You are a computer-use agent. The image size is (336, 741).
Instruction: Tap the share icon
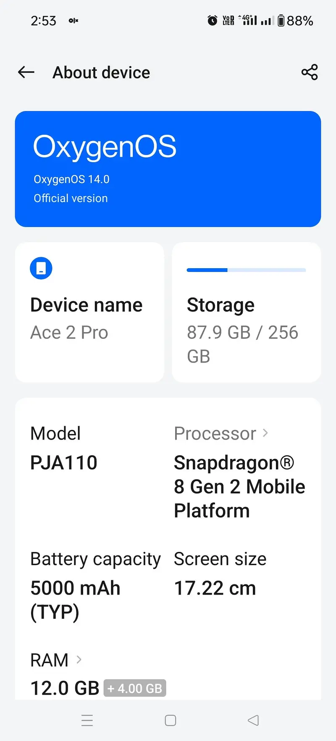point(310,72)
